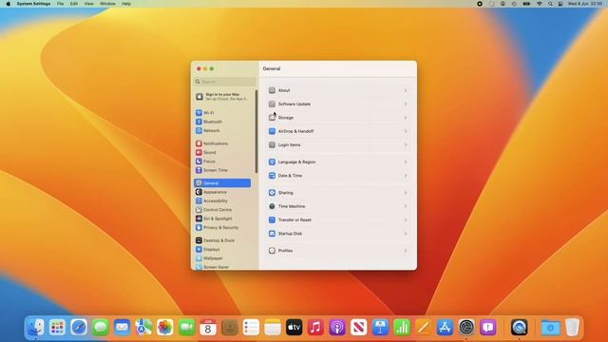Open the Help menu
The height and width of the screenshot is (342, 608).
click(126, 4)
